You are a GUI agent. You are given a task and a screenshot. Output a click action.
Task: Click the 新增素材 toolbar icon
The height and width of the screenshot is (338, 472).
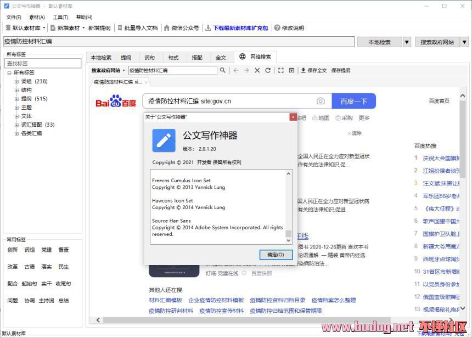(x=53, y=28)
